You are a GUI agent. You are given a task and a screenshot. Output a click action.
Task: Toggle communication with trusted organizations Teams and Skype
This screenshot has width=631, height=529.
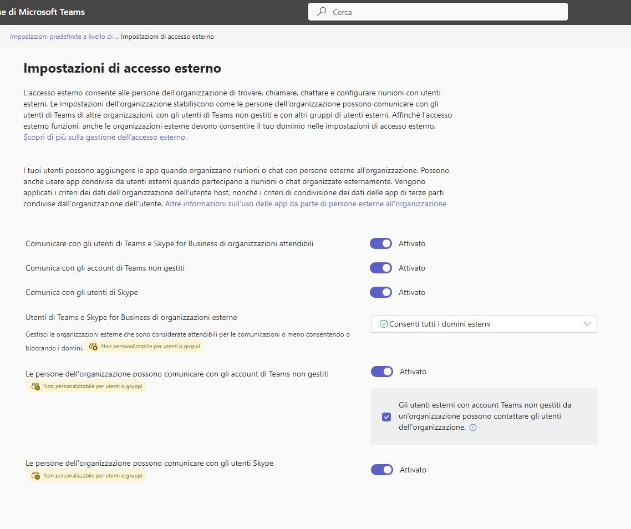381,243
